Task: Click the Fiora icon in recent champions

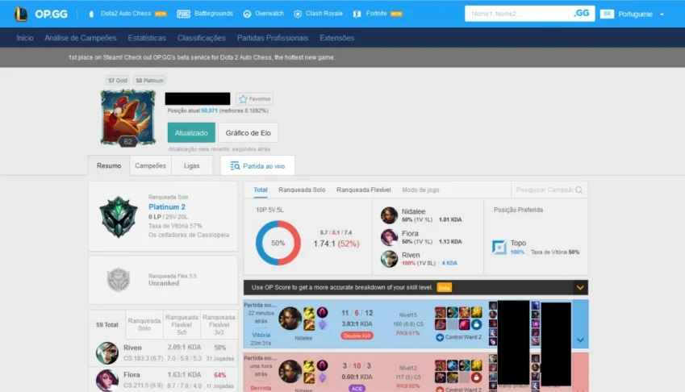Action: click(x=389, y=237)
